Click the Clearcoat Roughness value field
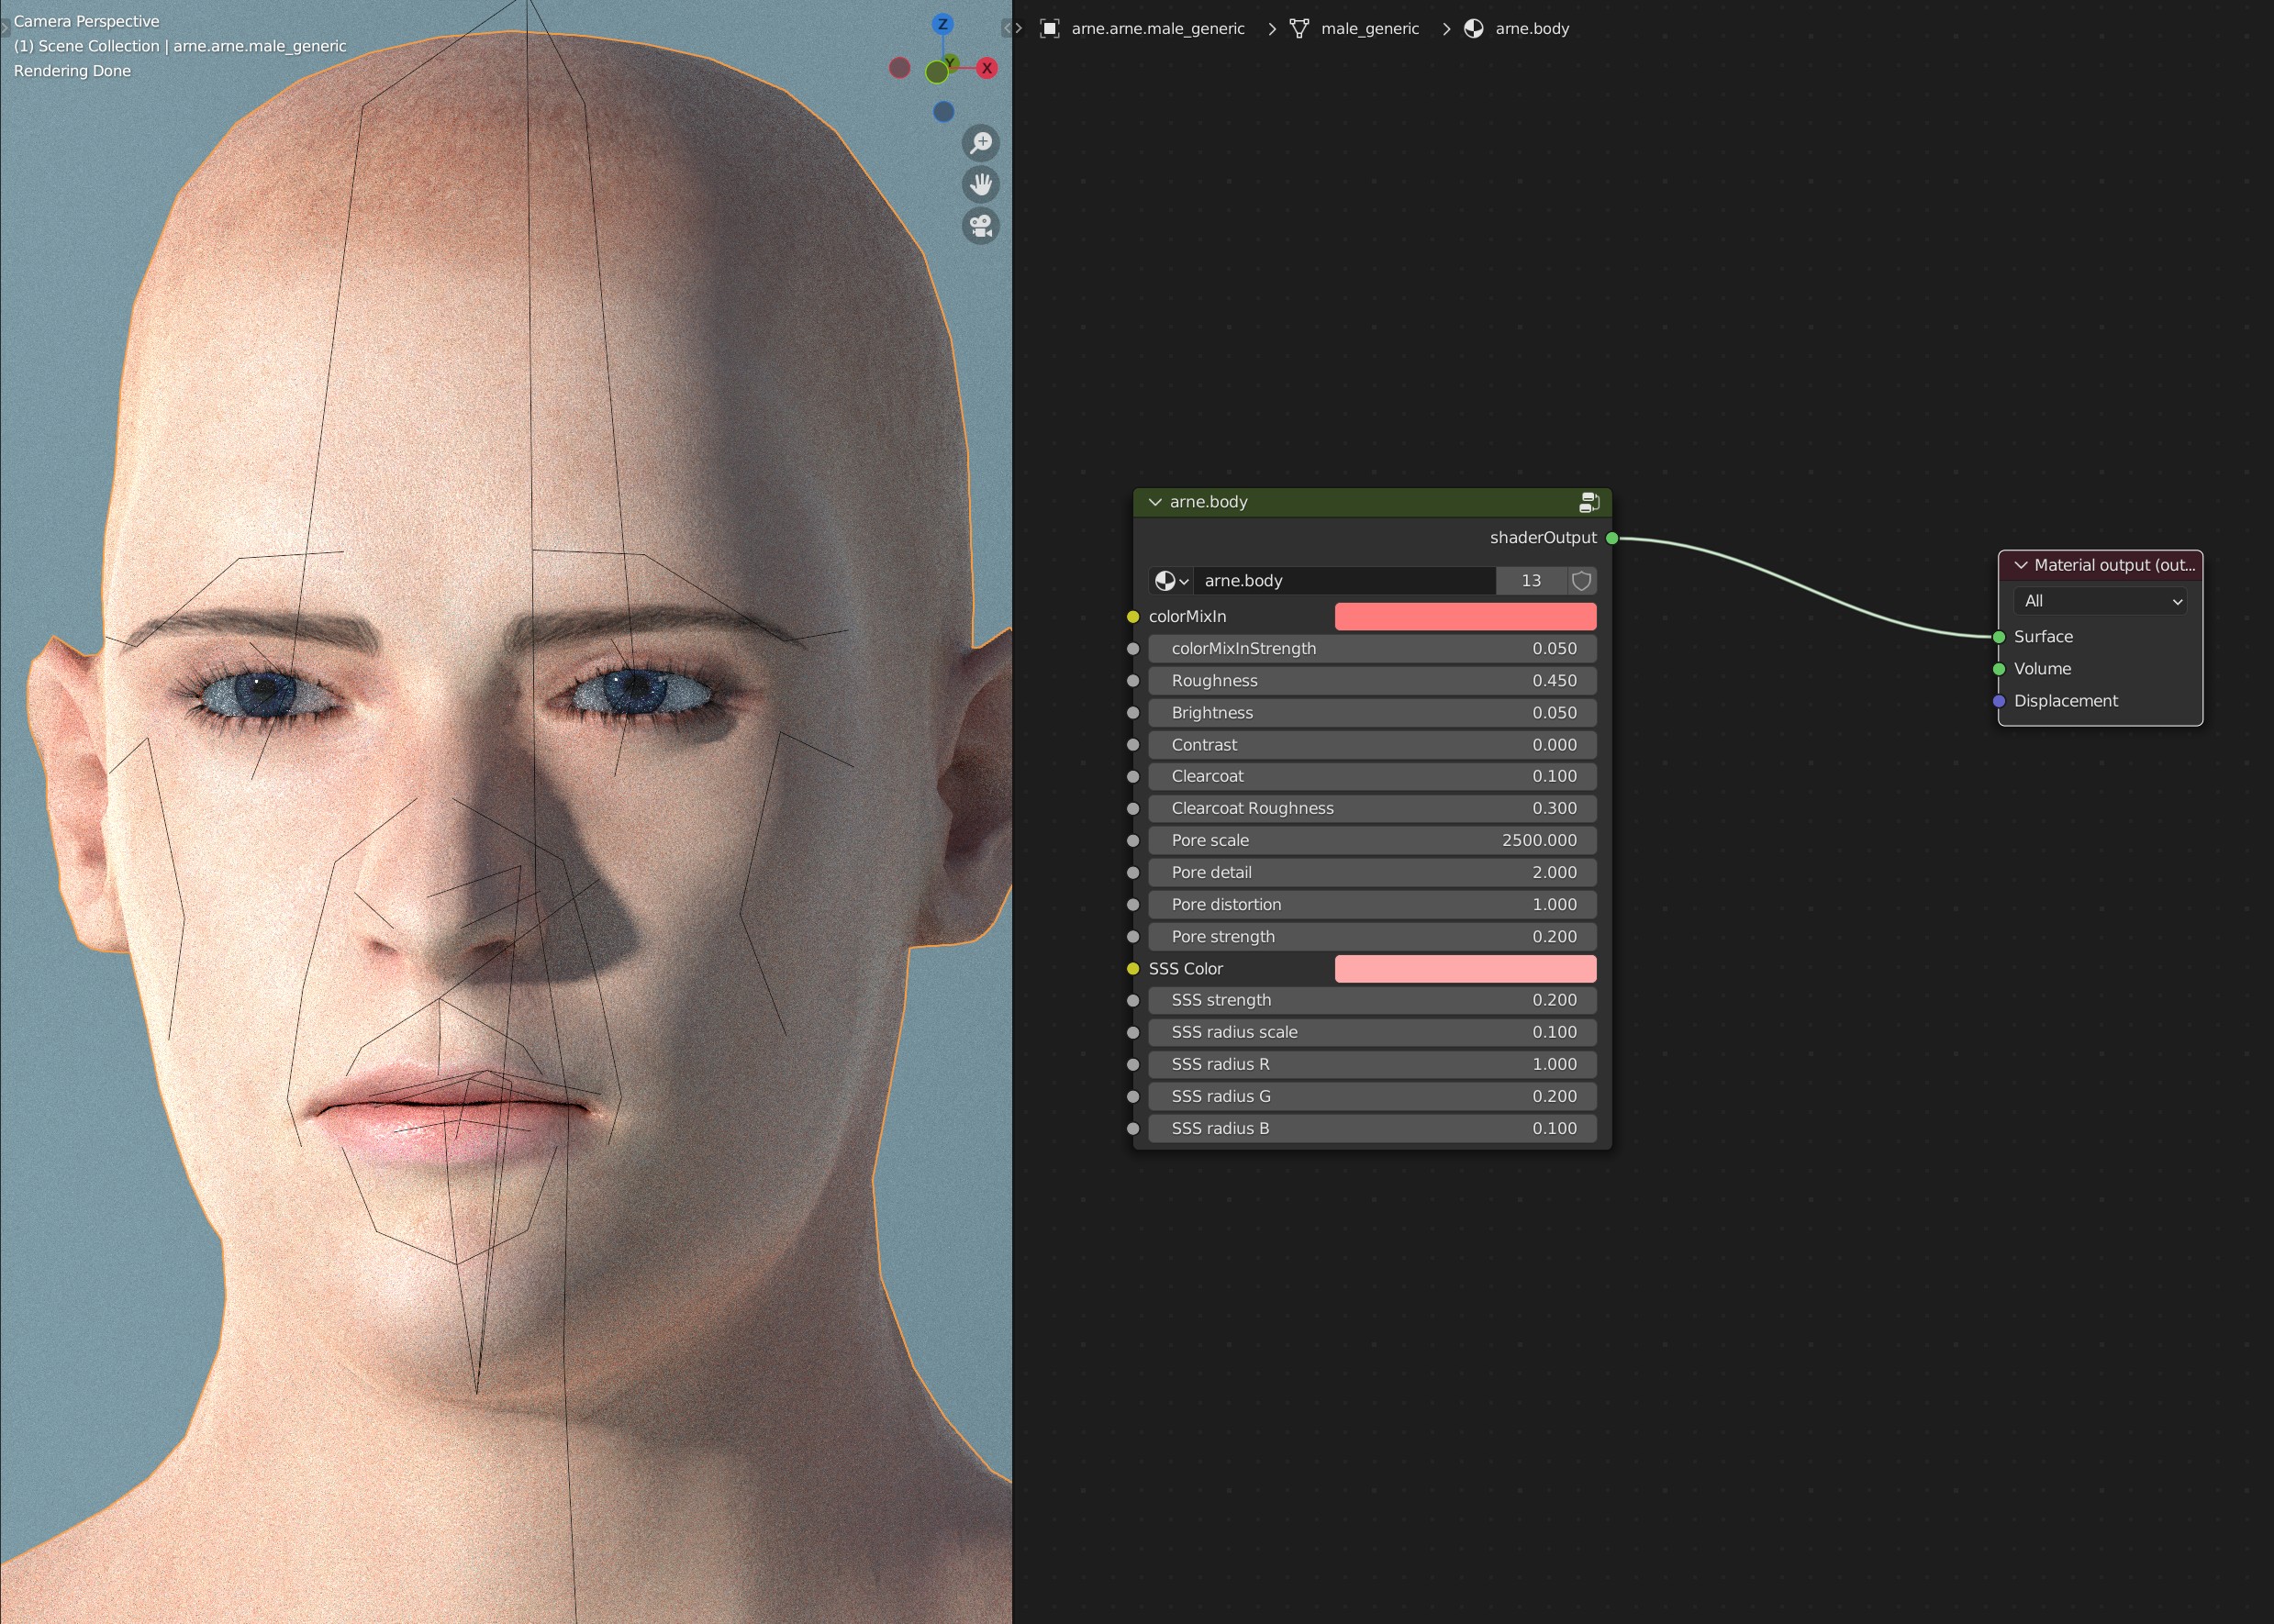Viewport: 2274px width, 1624px height. [x=1372, y=808]
